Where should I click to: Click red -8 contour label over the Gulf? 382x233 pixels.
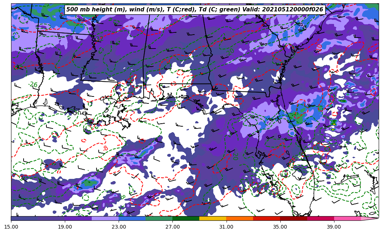(x=105, y=148)
